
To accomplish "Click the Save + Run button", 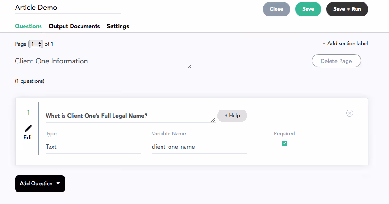I will click(x=347, y=9).
